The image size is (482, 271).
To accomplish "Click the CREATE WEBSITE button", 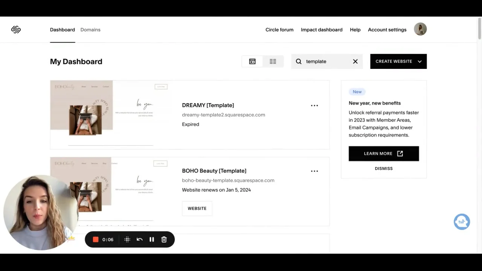I will [398, 61].
